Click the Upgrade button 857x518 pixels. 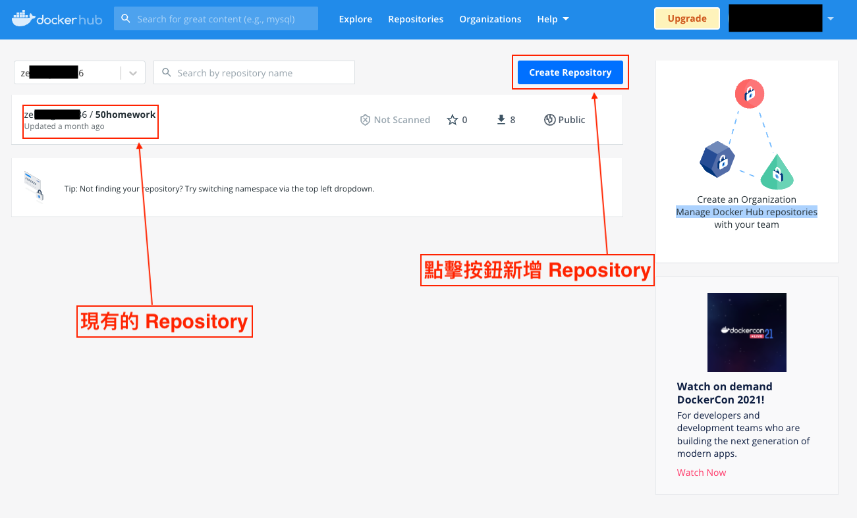click(686, 18)
